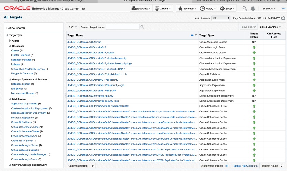Filter by Management Servers type
287x171 pixels.
pos(23,93)
